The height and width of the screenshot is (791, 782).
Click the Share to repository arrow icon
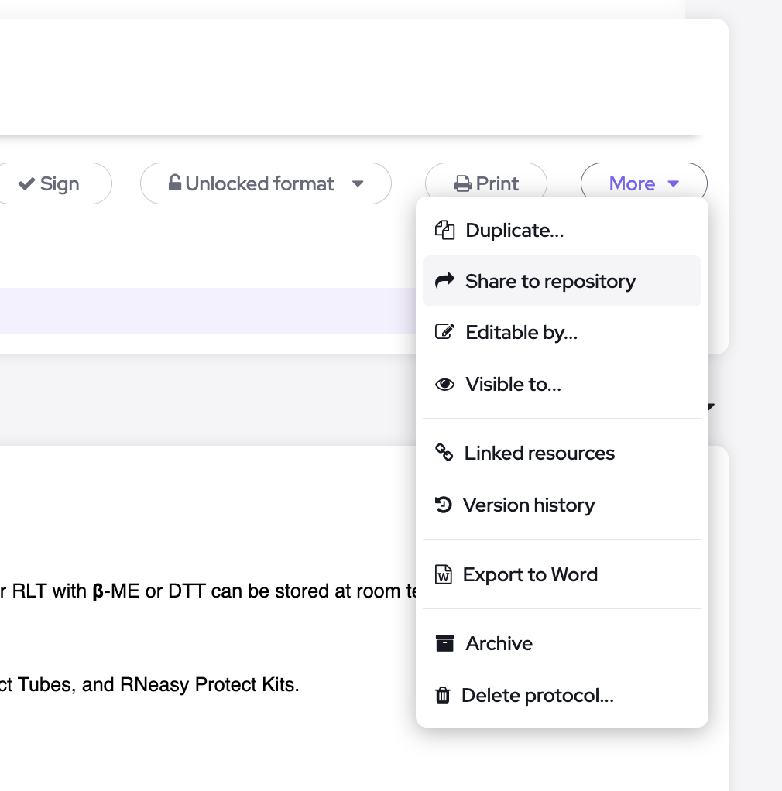(444, 281)
